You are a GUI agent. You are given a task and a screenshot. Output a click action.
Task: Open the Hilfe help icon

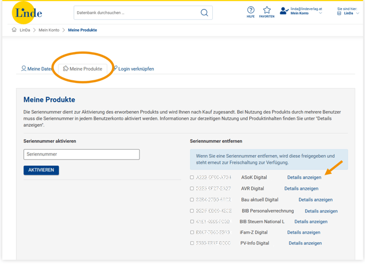click(x=250, y=12)
